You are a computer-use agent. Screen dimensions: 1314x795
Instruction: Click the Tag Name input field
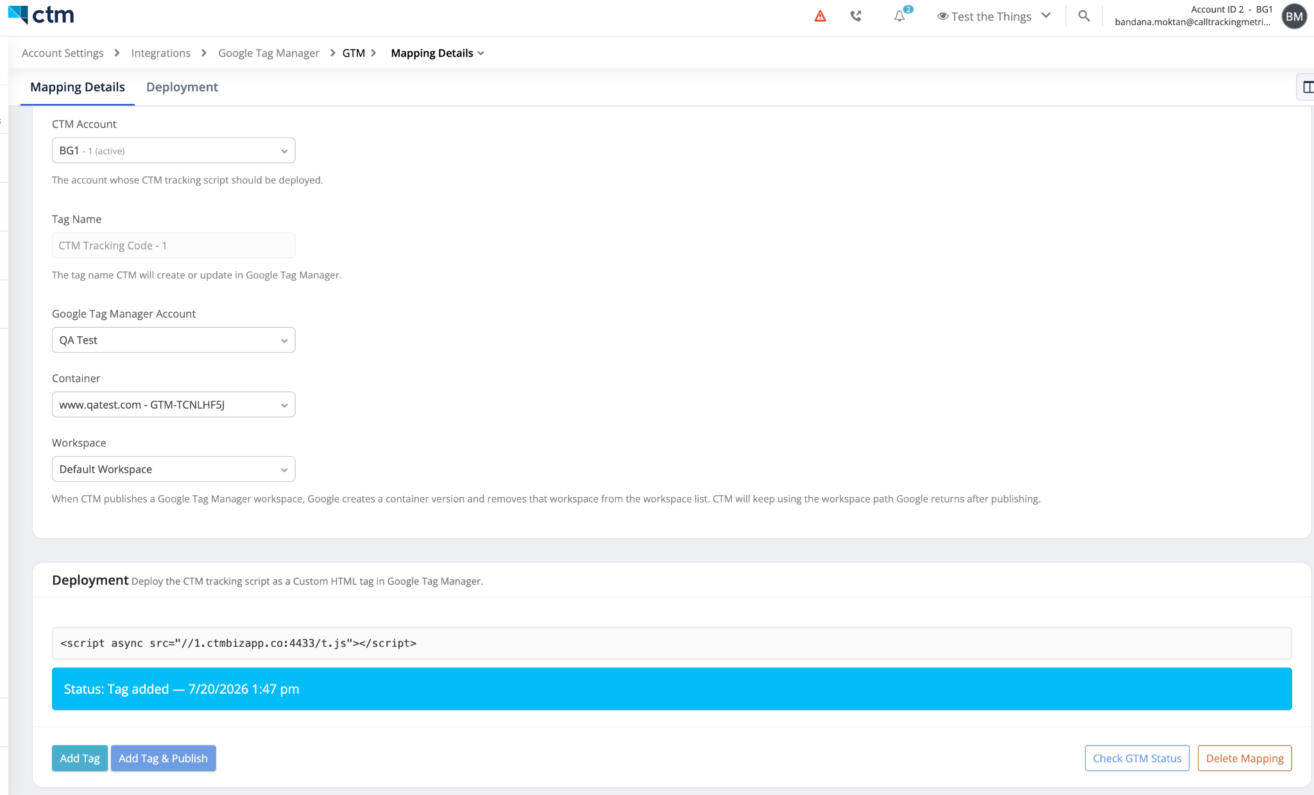[x=173, y=246]
